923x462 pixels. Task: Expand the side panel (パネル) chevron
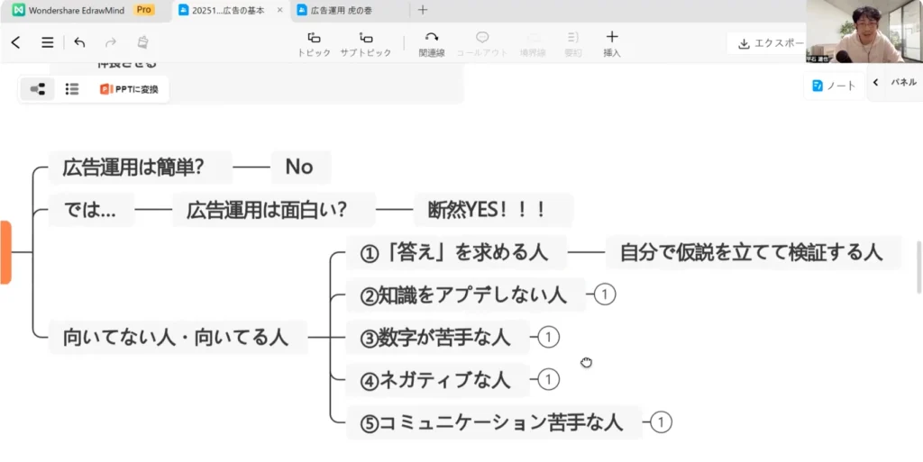click(876, 82)
